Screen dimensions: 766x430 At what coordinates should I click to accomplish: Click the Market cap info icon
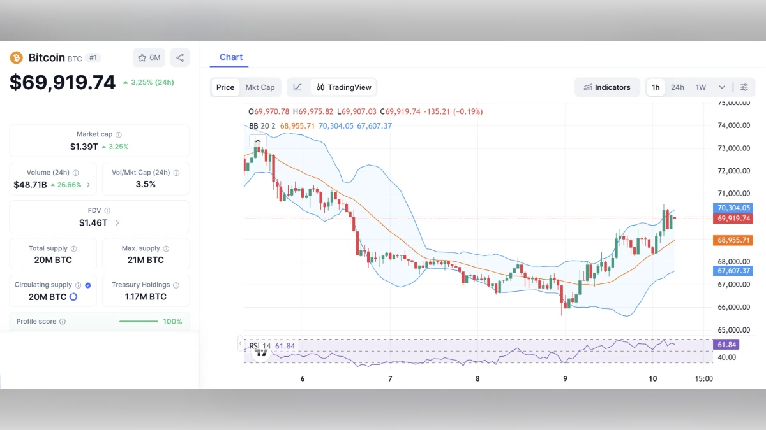click(120, 134)
